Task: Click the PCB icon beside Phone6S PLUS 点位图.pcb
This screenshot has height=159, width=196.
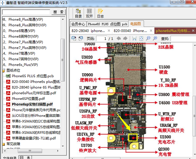Action: (x=8, y=76)
